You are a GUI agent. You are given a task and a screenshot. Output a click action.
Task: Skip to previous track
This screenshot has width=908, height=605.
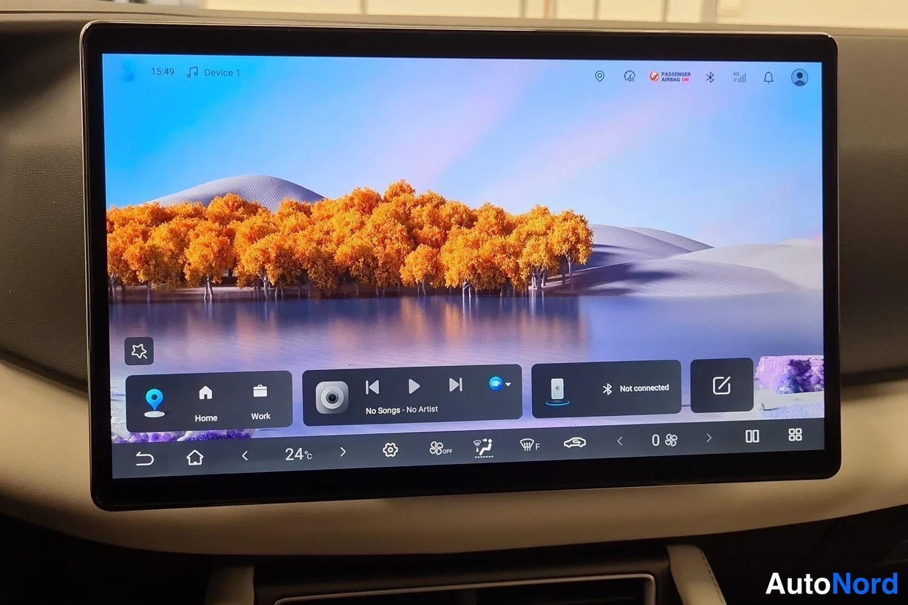point(373,387)
